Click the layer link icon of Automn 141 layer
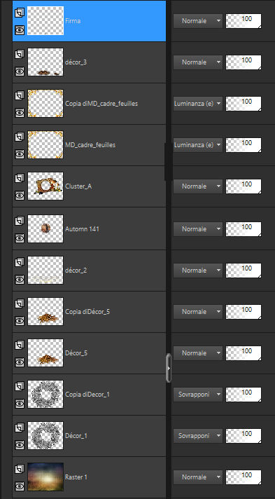Viewport: 275px width, 499px height. click(x=20, y=221)
